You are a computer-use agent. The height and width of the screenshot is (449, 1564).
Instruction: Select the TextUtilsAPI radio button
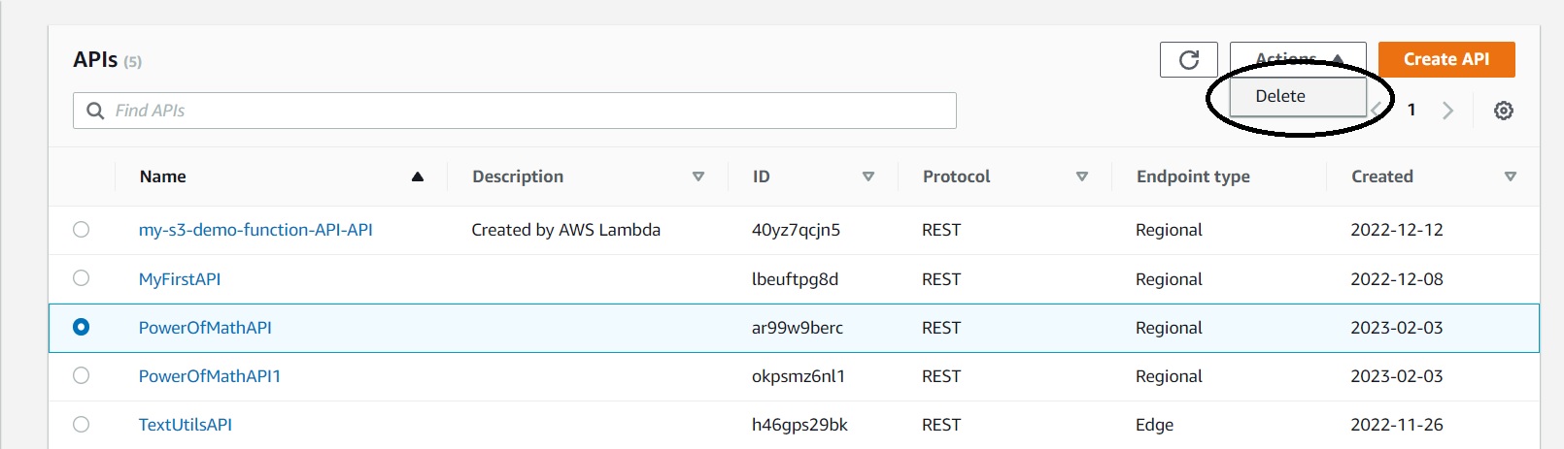(81, 424)
